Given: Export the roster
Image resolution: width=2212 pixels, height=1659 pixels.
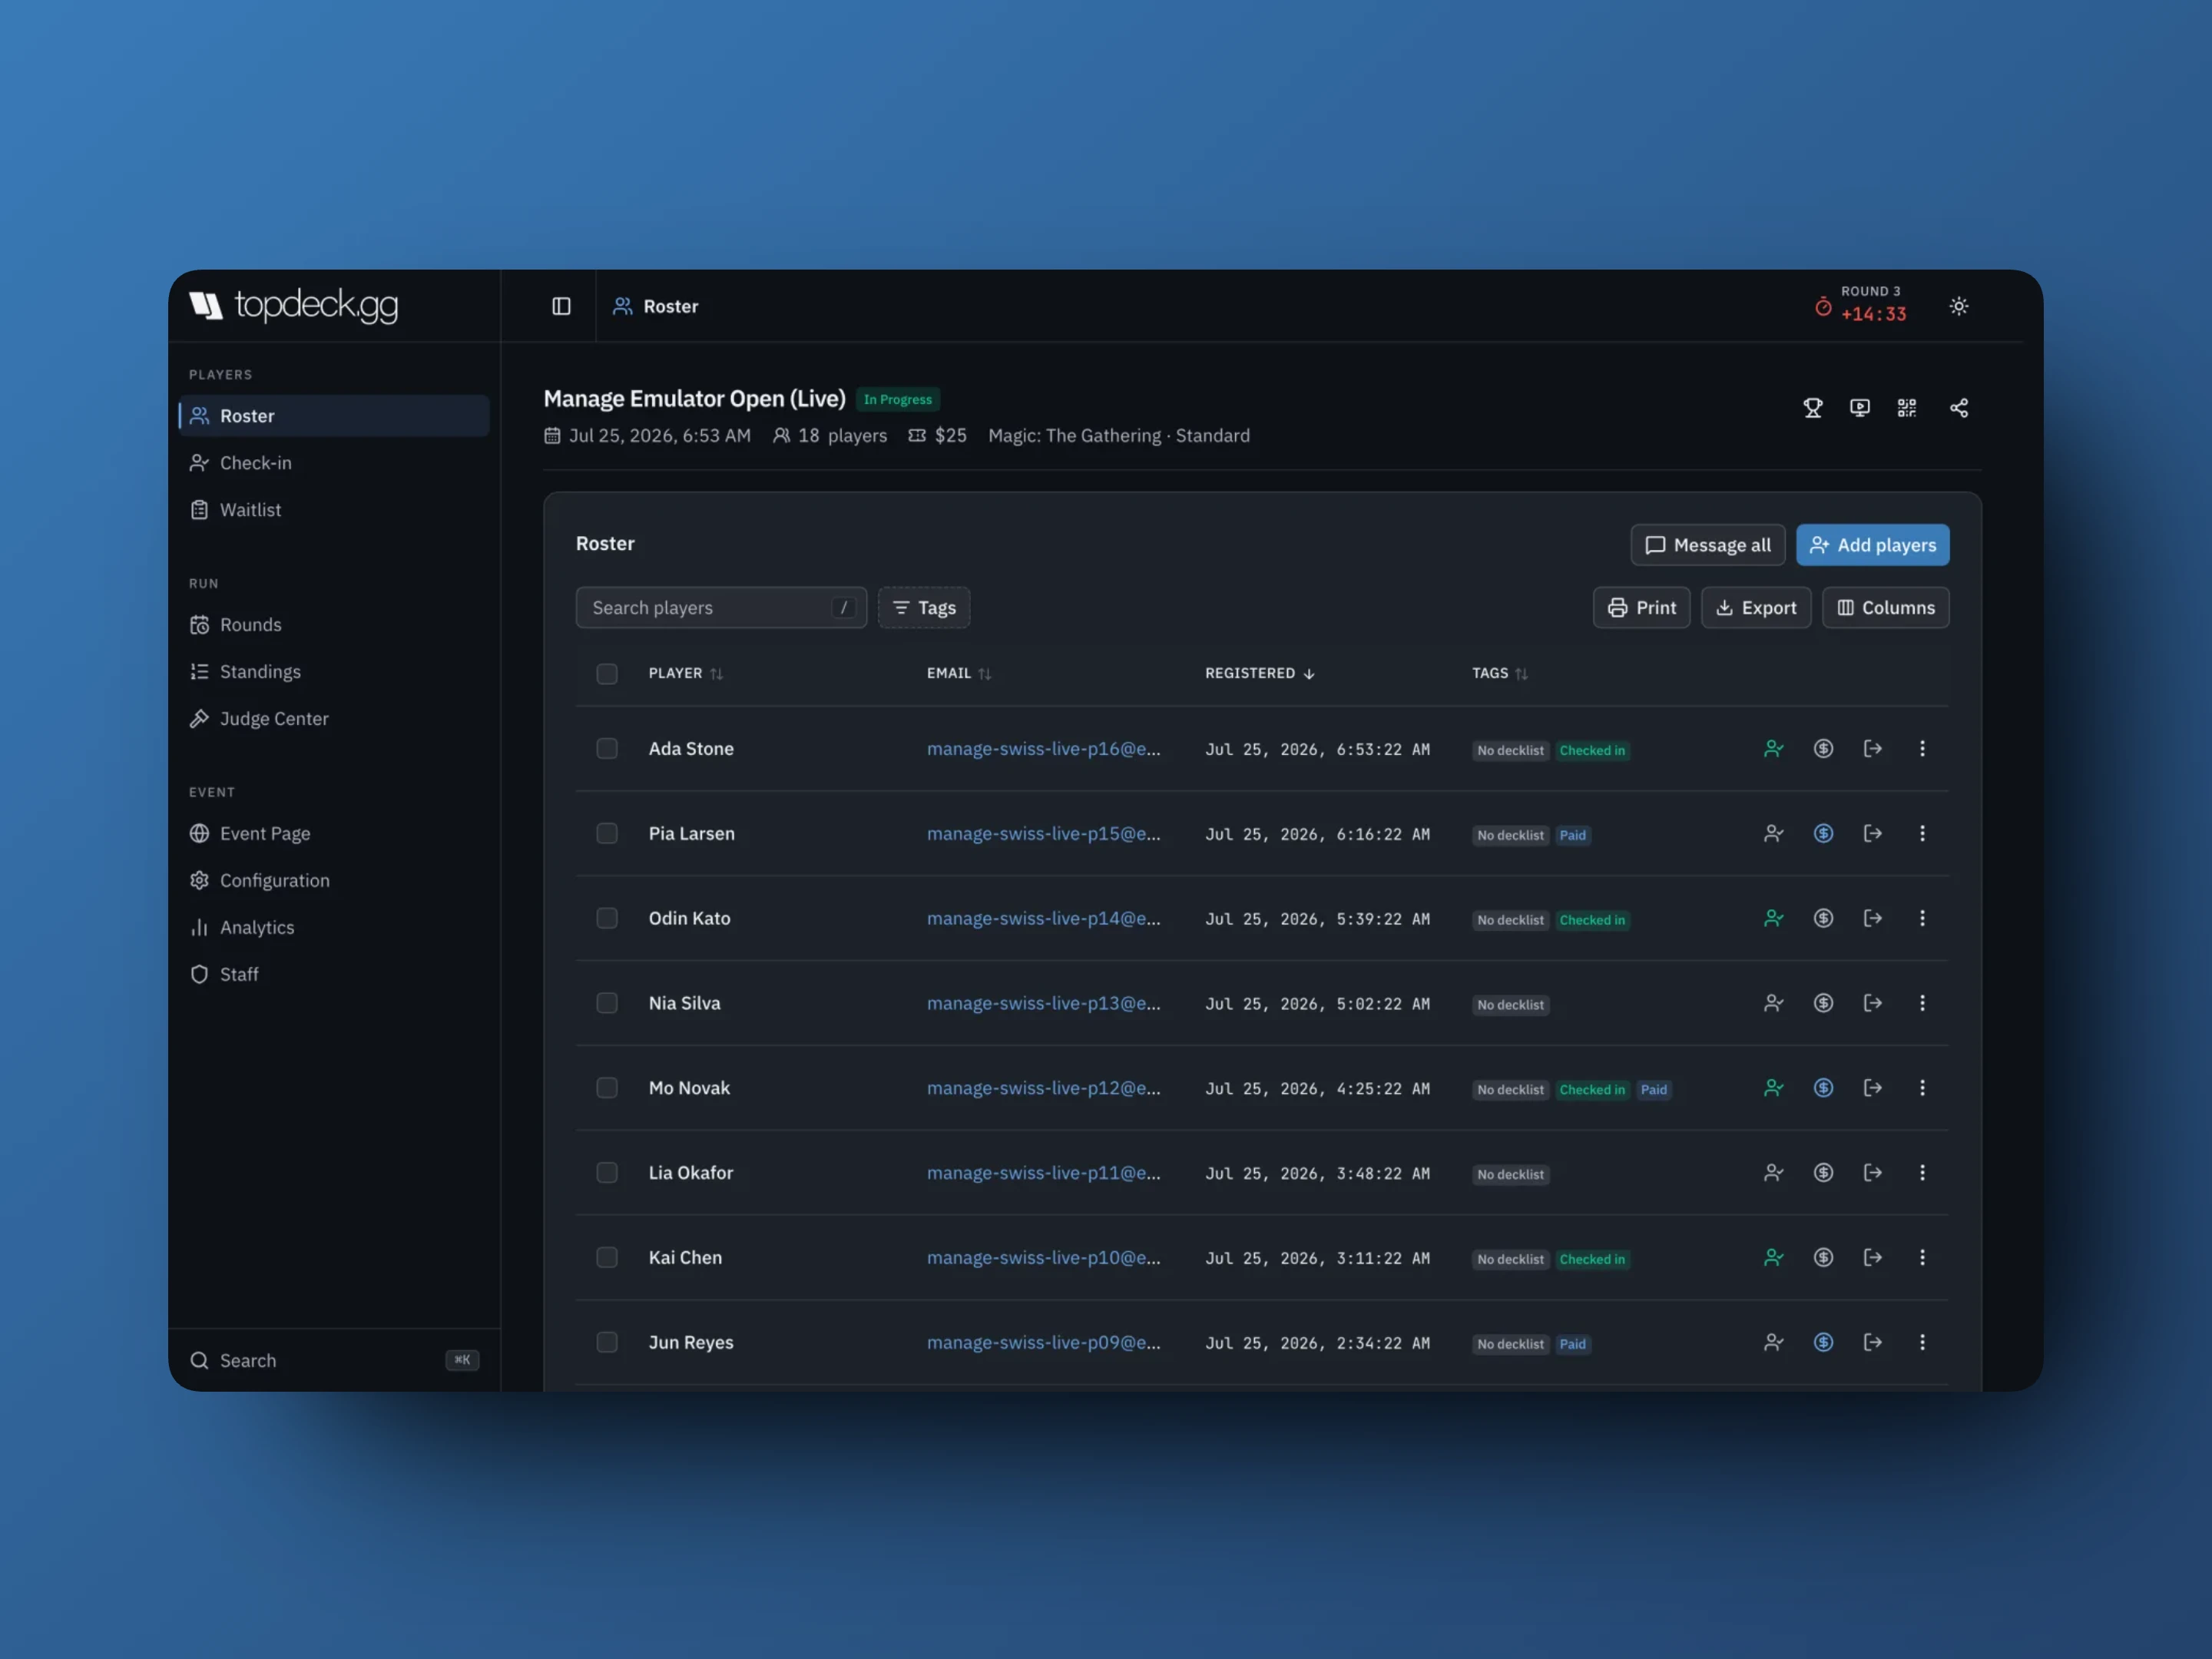Looking at the screenshot, I should tap(1755, 608).
